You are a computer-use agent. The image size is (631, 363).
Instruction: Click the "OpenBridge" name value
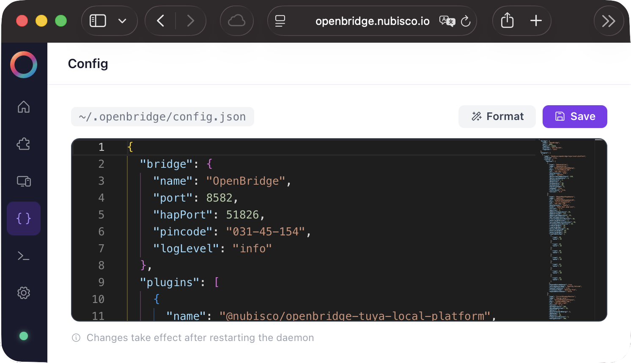pyautogui.click(x=246, y=181)
